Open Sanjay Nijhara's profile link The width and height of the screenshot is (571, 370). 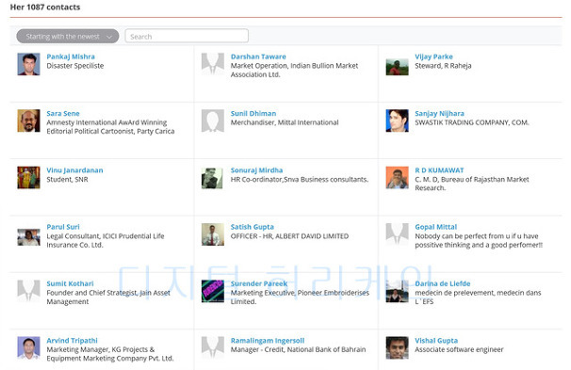(439, 114)
